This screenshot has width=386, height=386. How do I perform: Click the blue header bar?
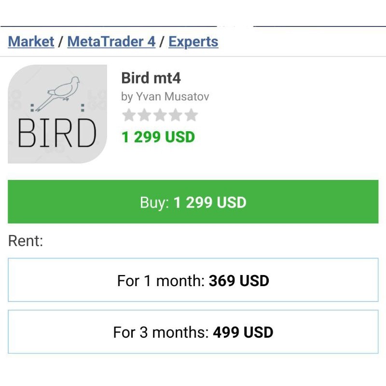tap(193, 21)
